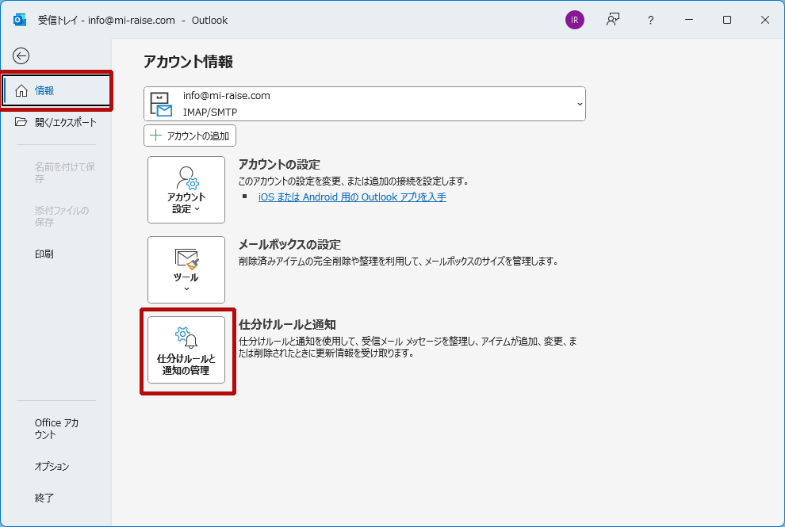Click the folder icon beside 開く/エクスポート
This screenshot has width=785, height=527.
(x=21, y=122)
